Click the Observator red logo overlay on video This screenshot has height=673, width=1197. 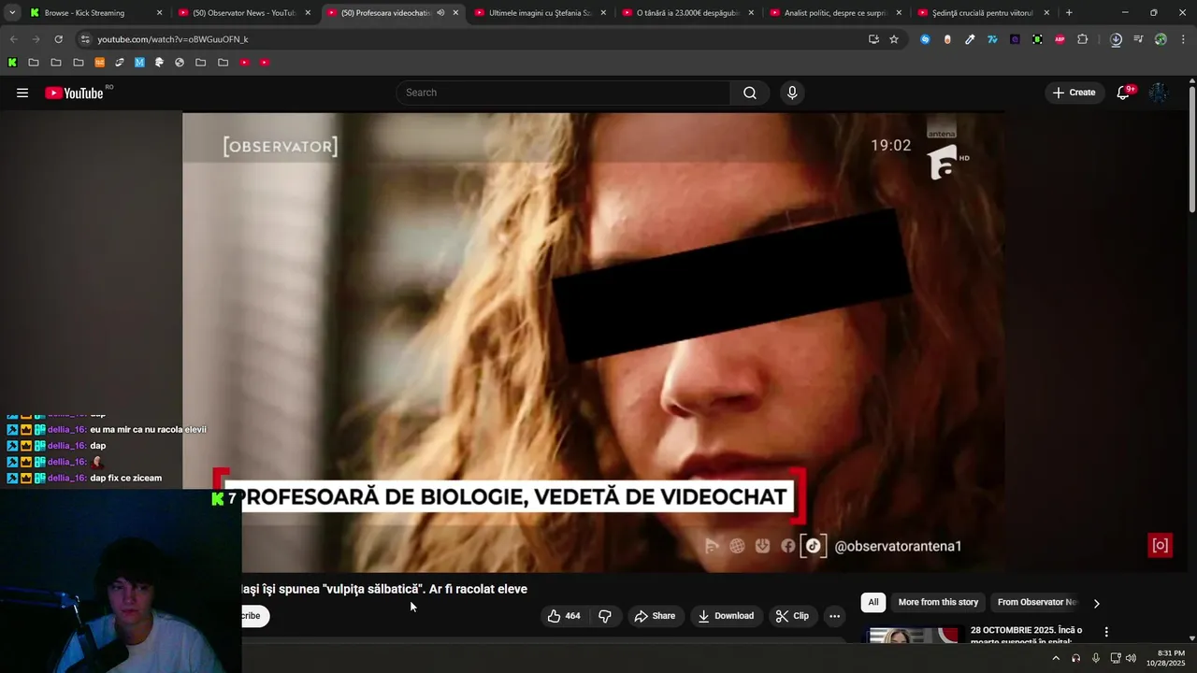point(1160,546)
